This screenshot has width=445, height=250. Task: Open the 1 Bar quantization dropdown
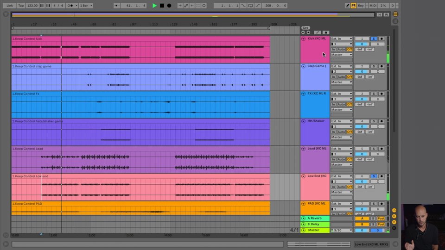coord(86,6)
